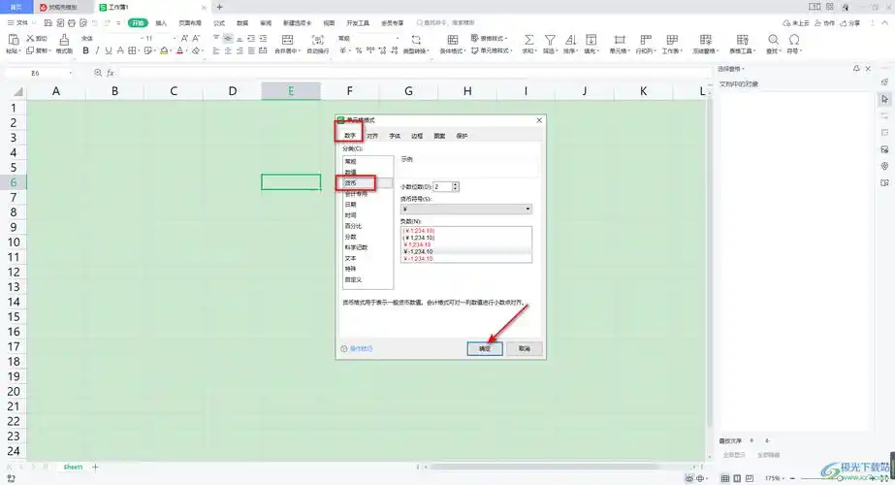Switch to Alignment tab in dialog
This screenshot has height=485, width=895.
(x=372, y=136)
